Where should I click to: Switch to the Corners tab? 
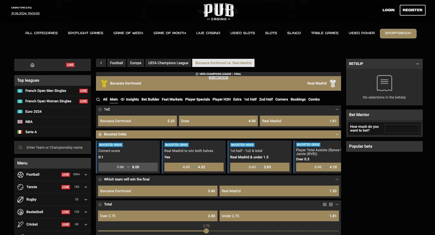(x=282, y=100)
